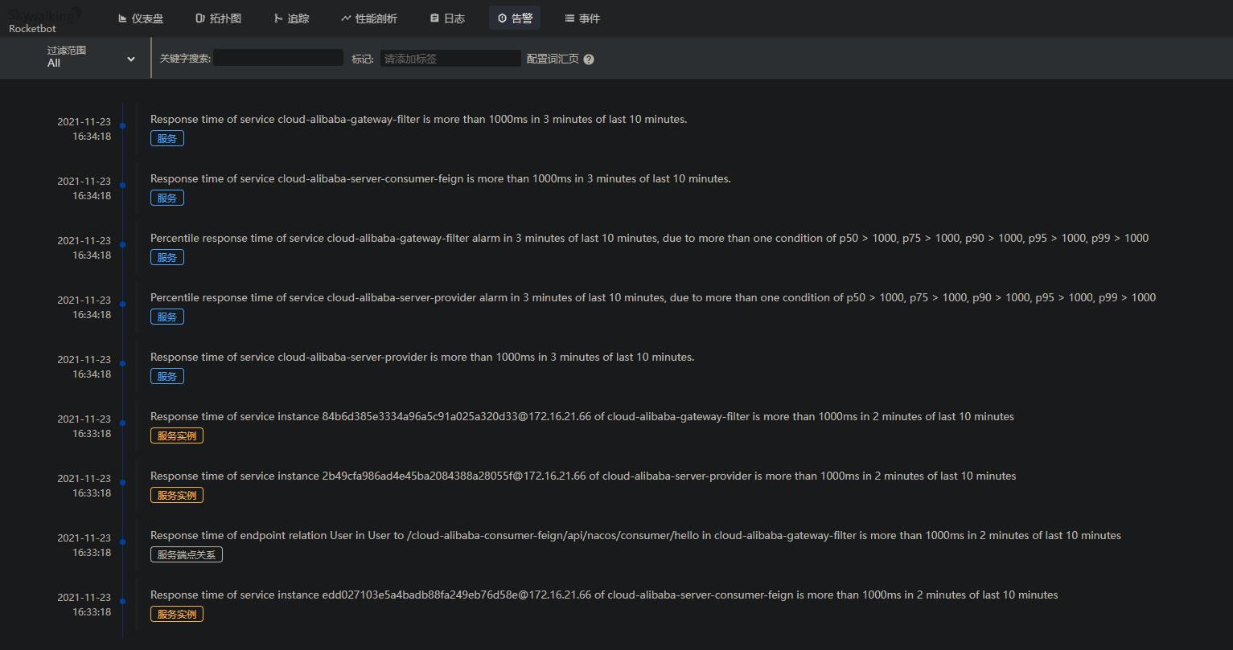Click 服务 tag under gateway-filter response time alarm
1233x650 pixels.
point(167,138)
